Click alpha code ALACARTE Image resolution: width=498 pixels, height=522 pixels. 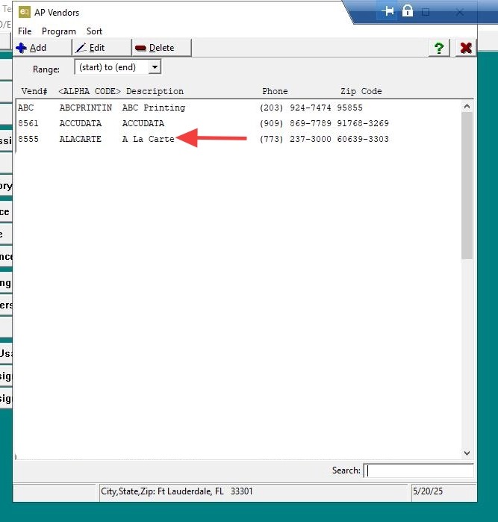pyautogui.click(x=80, y=139)
